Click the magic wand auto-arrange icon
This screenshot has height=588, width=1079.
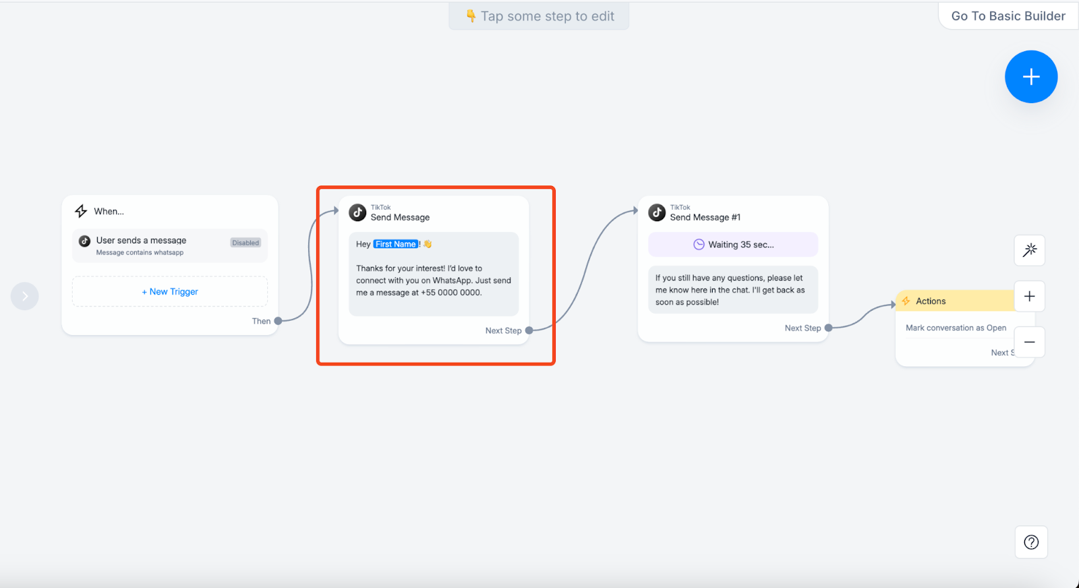(x=1029, y=250)
